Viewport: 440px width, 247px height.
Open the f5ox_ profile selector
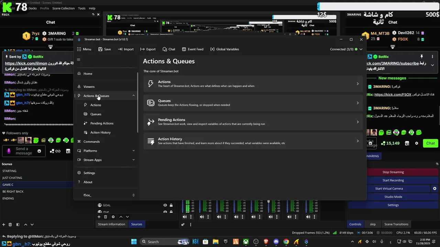[x=106, y=195]
